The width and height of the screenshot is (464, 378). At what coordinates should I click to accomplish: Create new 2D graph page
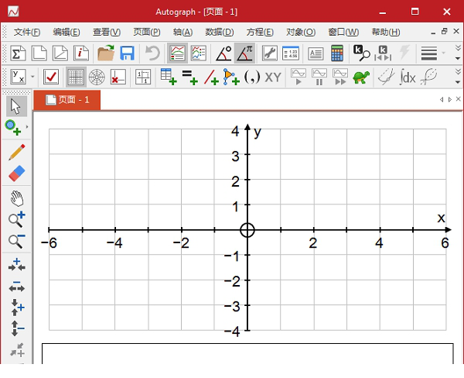pyautogui.click(x=39, y=53)
